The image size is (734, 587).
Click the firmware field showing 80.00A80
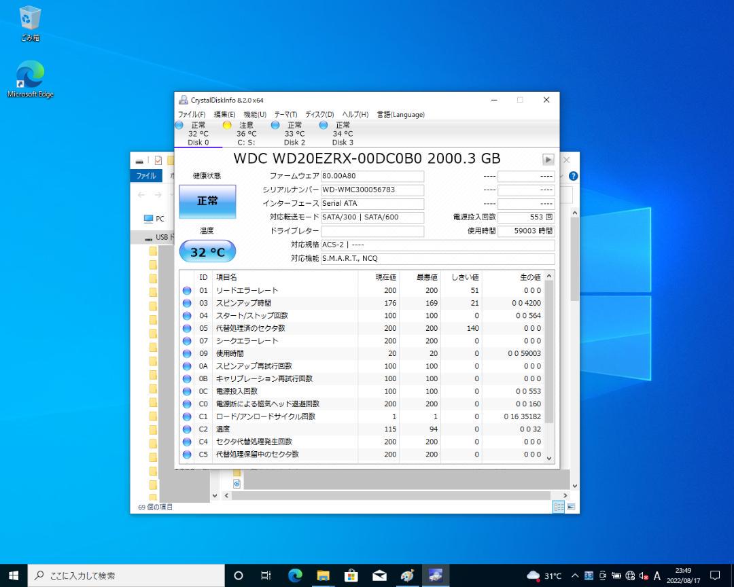(372, 176)
